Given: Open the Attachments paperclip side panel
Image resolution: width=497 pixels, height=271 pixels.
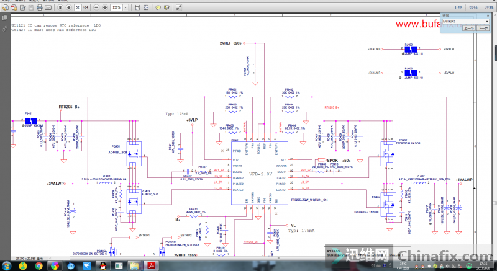Looking at the screenshot, I should click(5, 29).
